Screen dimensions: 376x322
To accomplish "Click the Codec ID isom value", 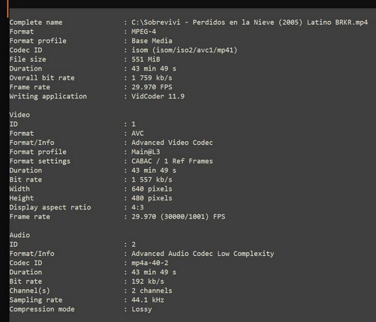I will pyautogui.click(x=185, y=50).
